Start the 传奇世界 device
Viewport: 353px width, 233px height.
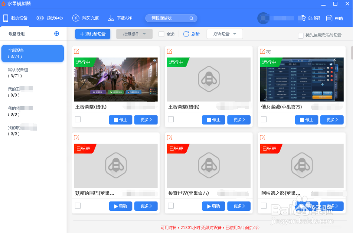[x=213, y=206]
